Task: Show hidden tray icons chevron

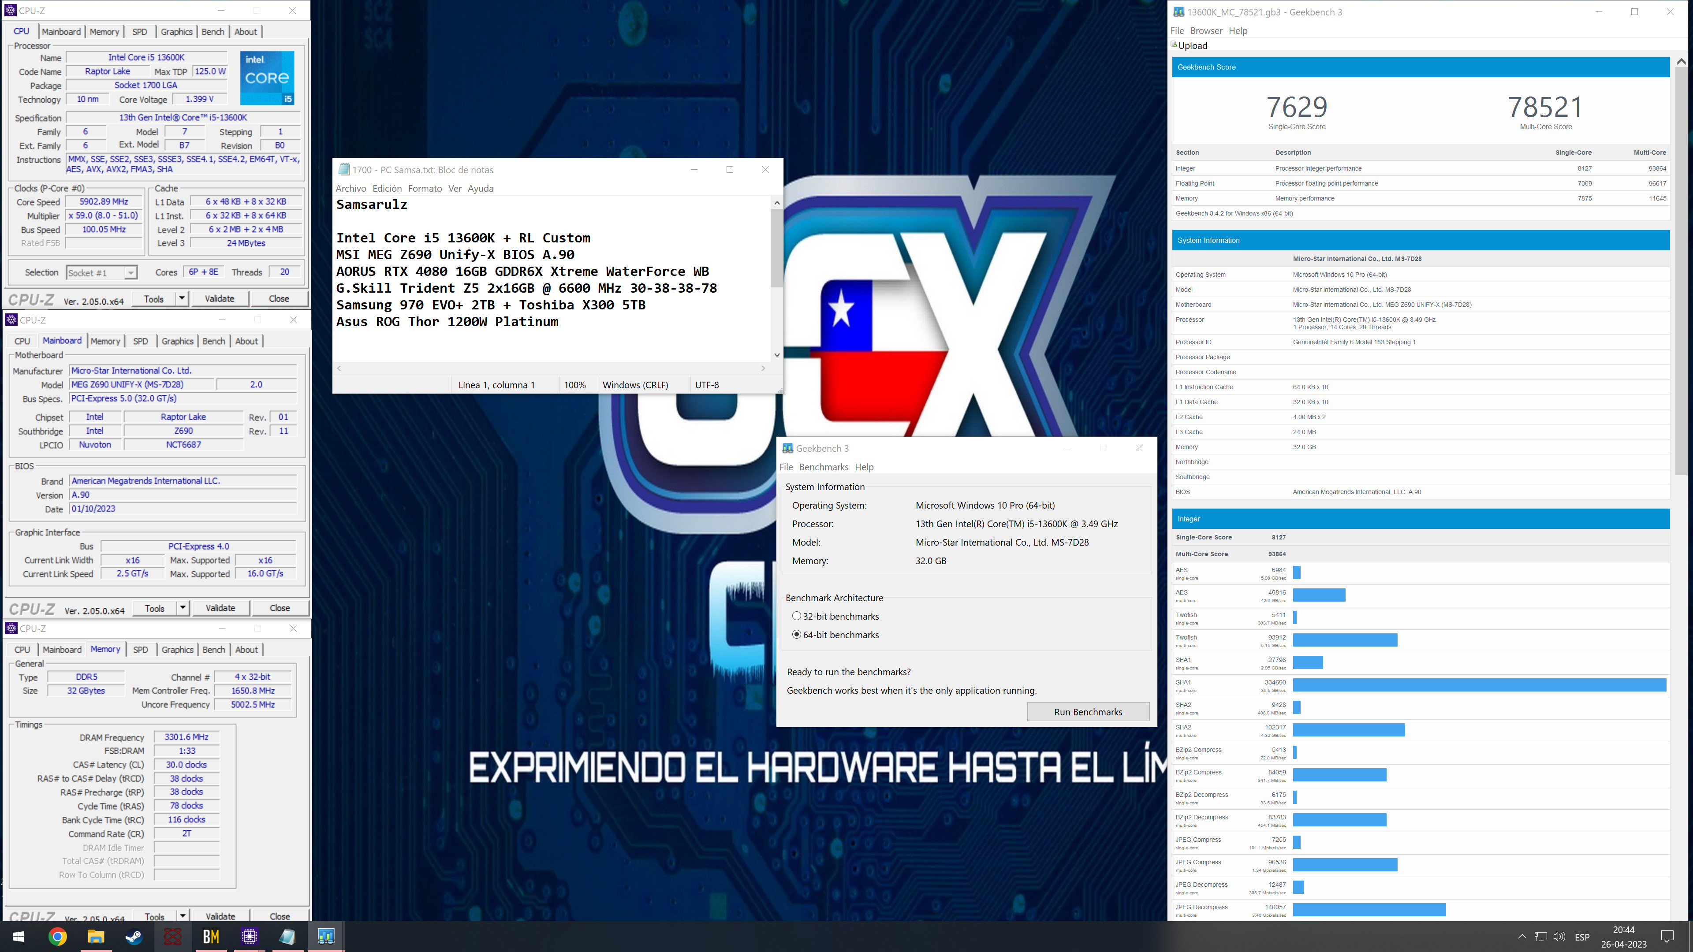Action: click(1522, 936)
